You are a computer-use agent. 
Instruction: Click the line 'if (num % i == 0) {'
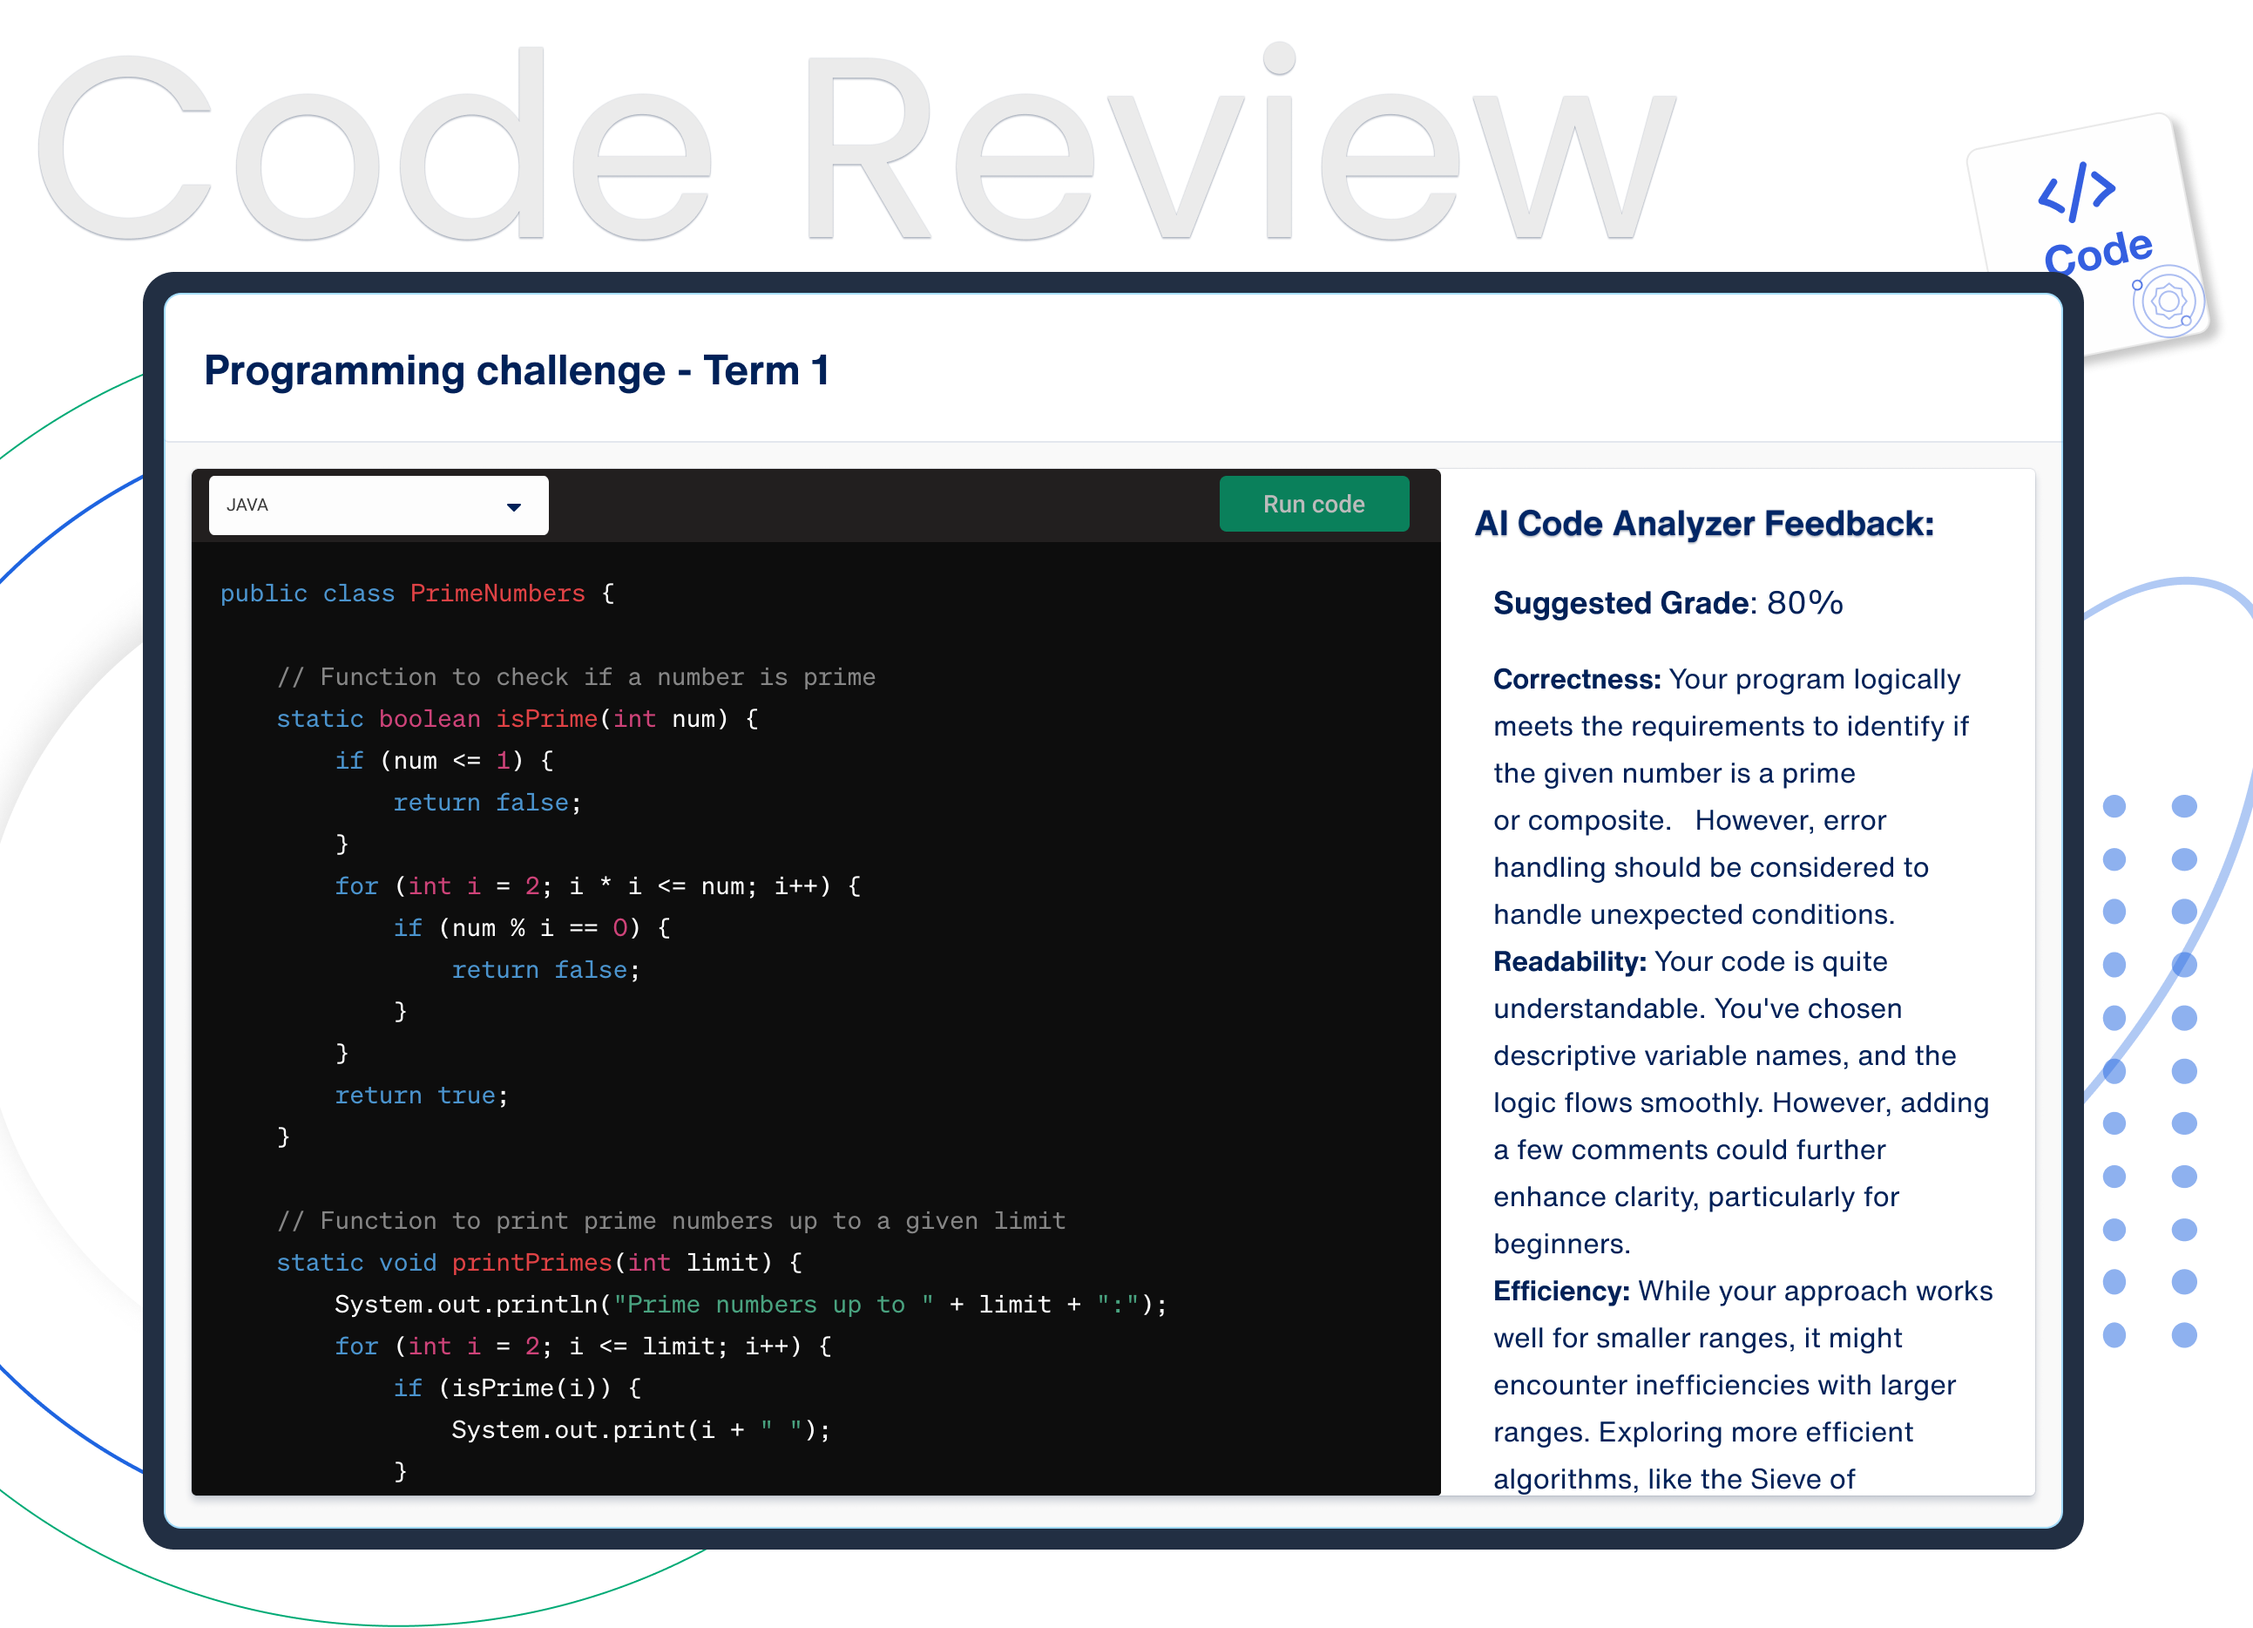532,927
